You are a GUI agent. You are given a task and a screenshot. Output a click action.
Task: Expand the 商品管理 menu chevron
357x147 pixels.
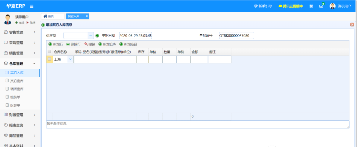click(34, 136)
